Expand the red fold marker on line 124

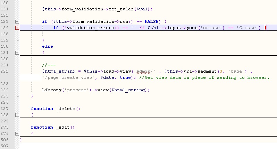coord(17,28)
